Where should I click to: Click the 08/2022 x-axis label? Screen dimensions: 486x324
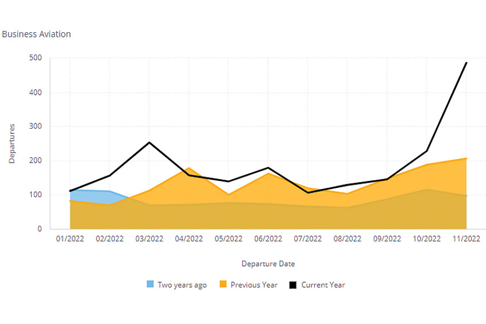coord(347,239)
